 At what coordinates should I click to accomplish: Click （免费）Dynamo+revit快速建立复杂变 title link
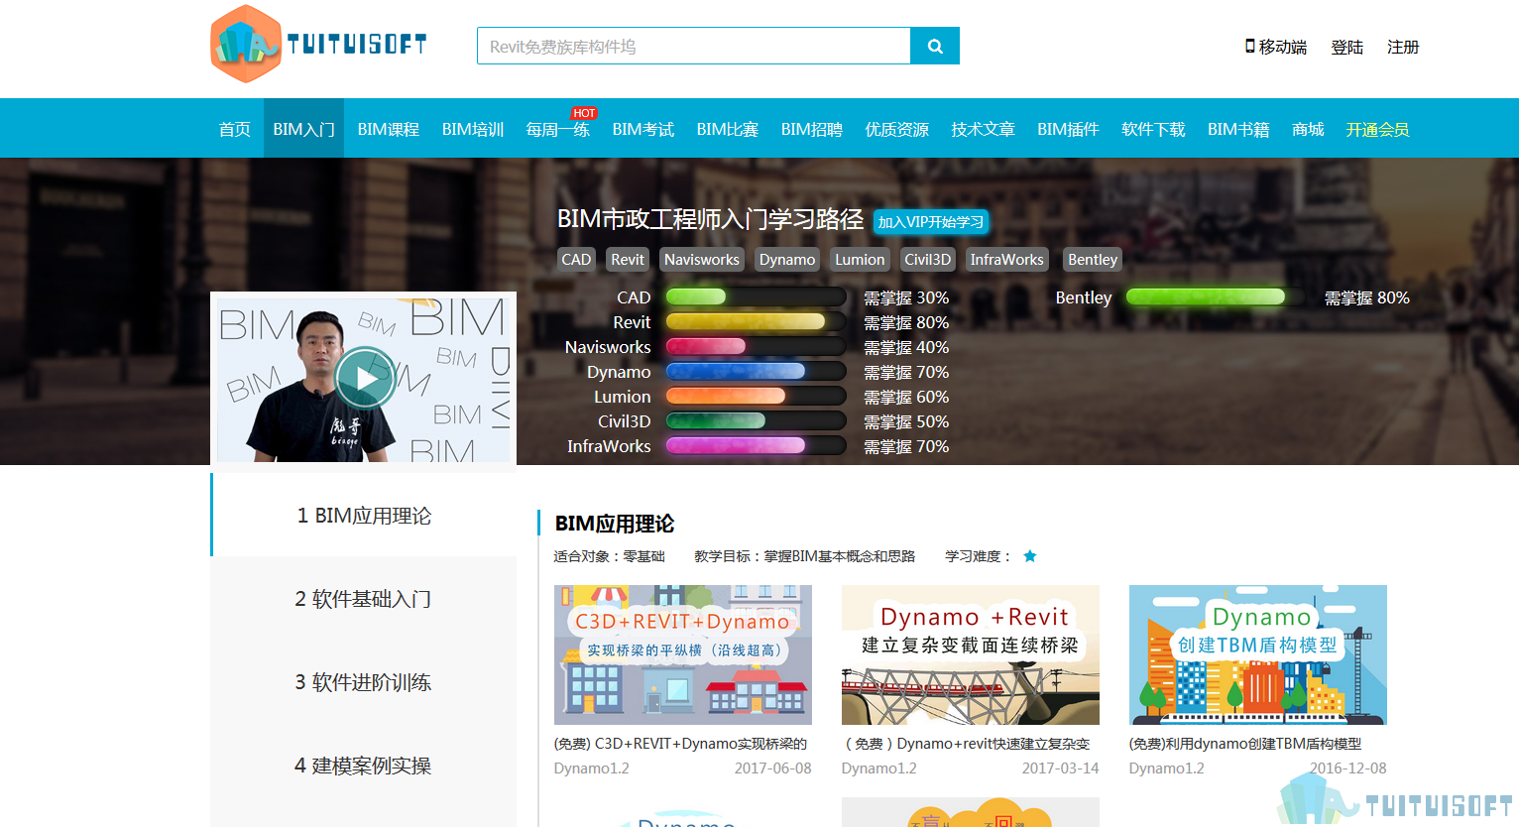967,744
